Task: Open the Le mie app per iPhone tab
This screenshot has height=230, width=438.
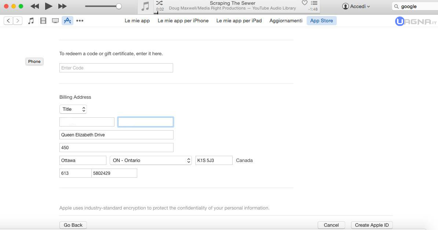Action: point(183,21)
